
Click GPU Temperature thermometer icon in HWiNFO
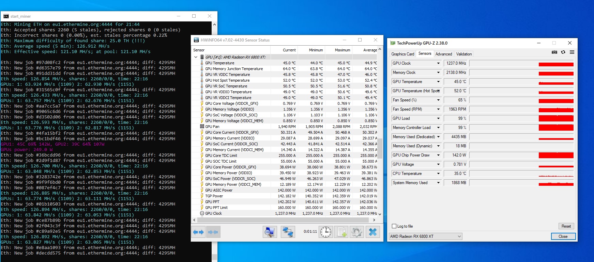(x=202, y=63)
